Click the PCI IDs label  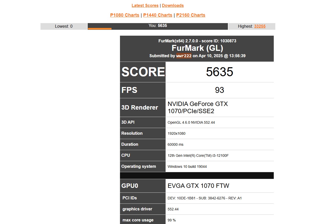click(x=130, y=198)
